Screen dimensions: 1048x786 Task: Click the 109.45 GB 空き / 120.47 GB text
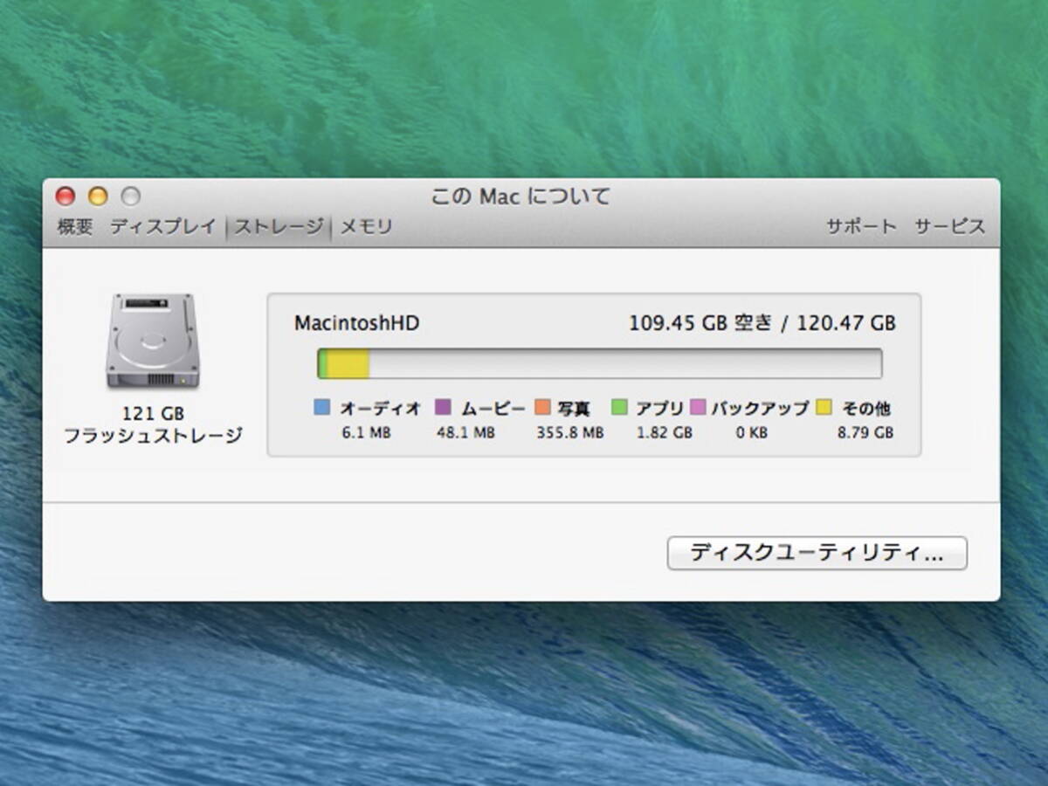point(762,323)
